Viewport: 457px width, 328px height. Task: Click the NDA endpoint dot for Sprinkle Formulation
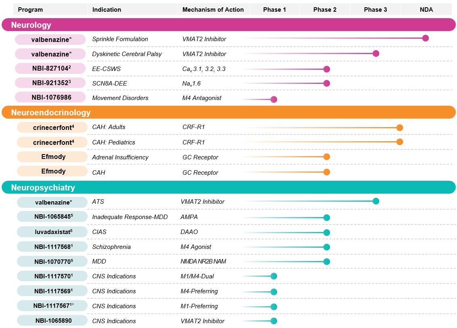pos(425,38)
